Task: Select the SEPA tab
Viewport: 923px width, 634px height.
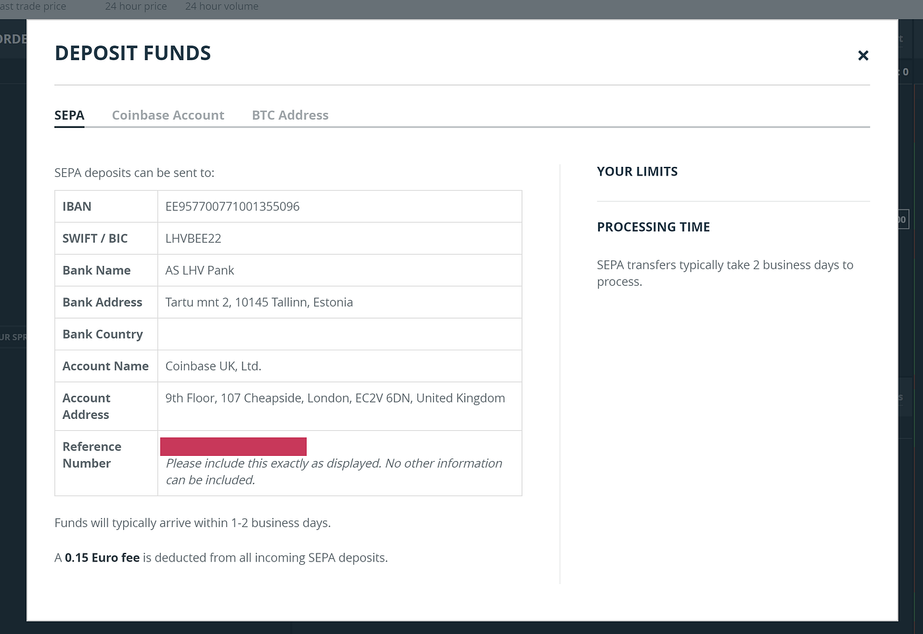Action: tap(69, 115)
